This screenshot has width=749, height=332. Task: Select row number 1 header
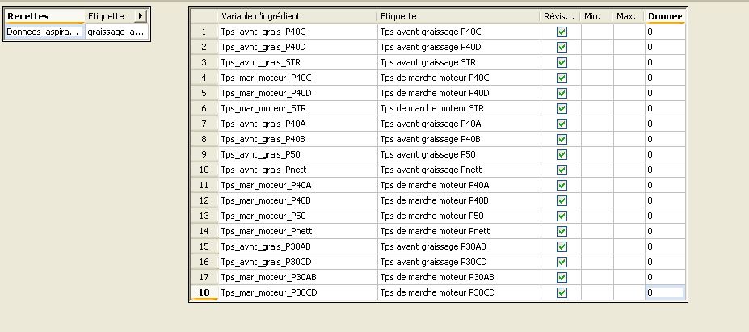pyautogui.click(x=204, y=32)
